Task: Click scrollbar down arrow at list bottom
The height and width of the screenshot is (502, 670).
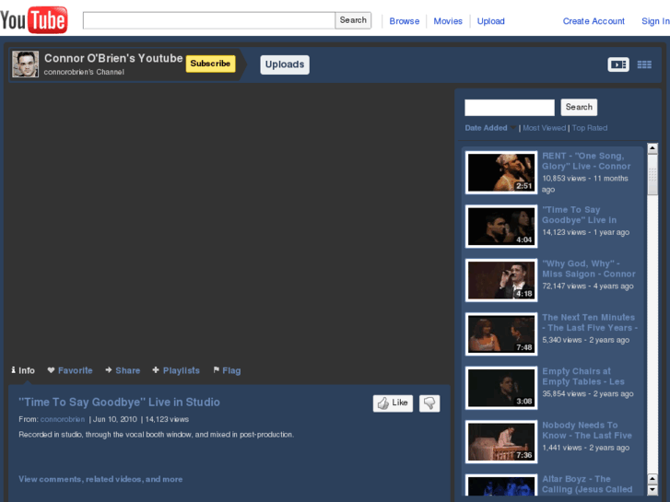Action: [x=652, y=490]
